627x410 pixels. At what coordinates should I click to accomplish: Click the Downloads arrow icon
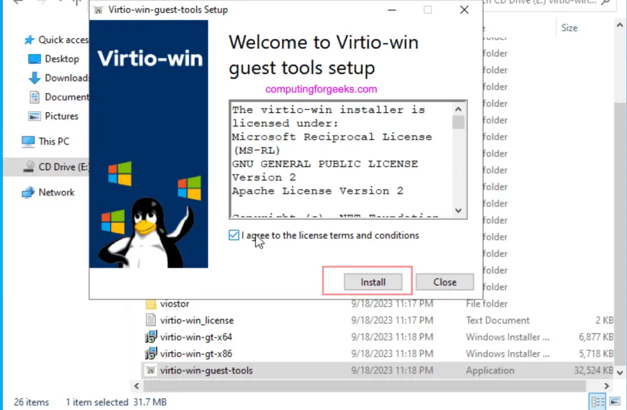click(34, 78)
